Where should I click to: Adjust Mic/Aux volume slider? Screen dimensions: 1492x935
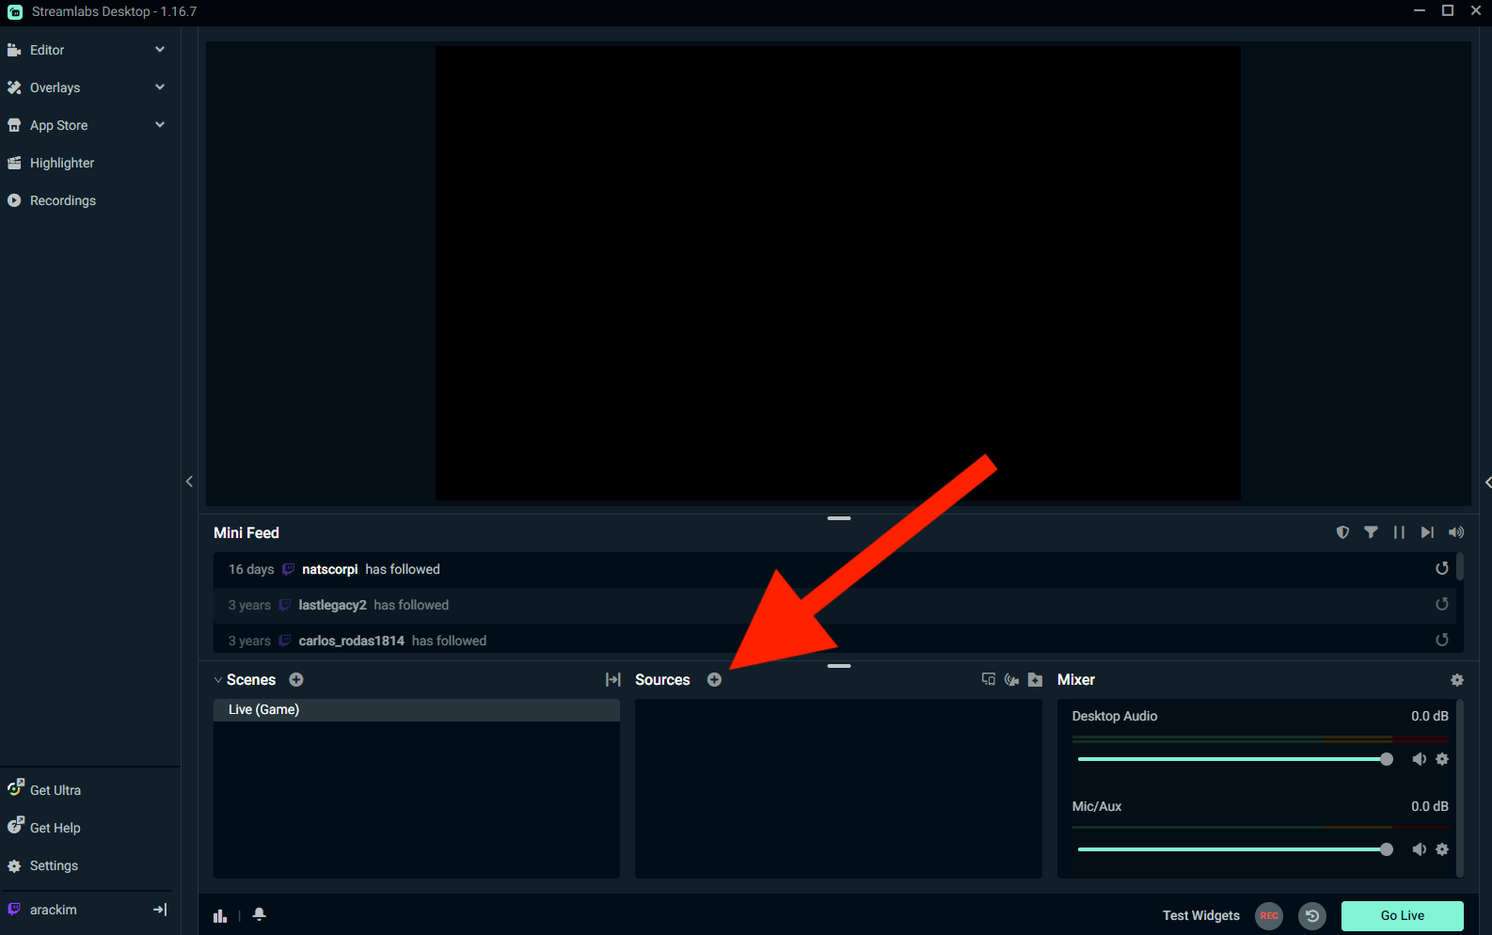pyautogui.click(x=1235, y=849)
